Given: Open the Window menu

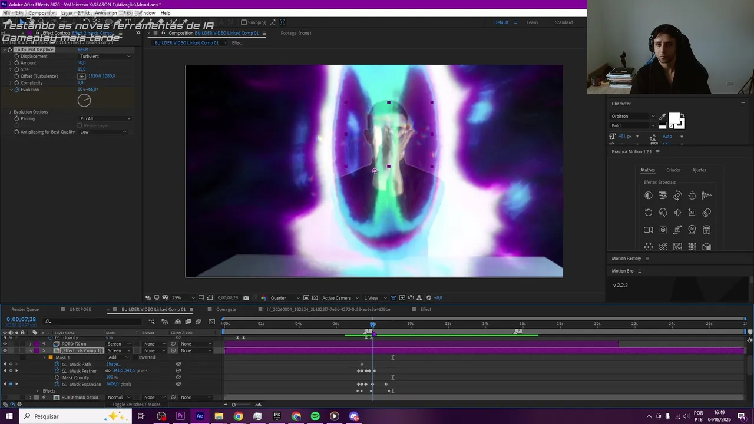Looking at the screenshot, I should 147,13.
